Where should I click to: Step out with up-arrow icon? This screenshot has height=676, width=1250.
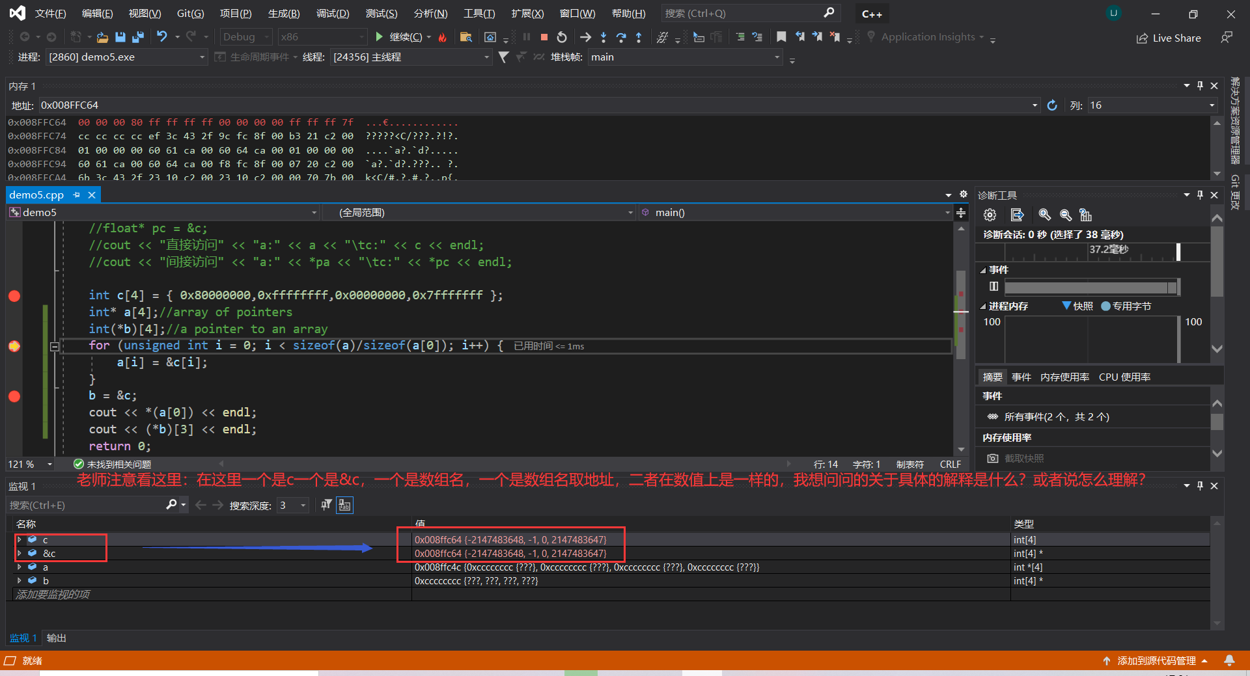(x=639, y=37)
